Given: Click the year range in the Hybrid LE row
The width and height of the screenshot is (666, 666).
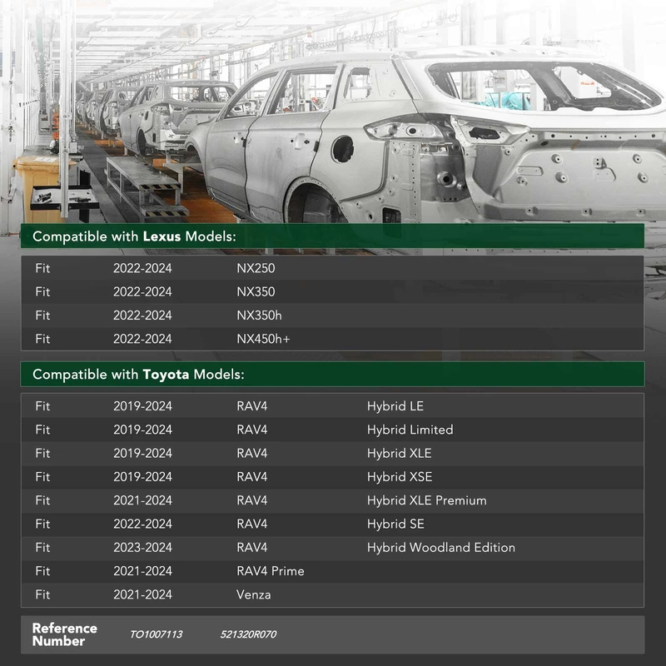Looking at the screenshot, I should [142, 406].
